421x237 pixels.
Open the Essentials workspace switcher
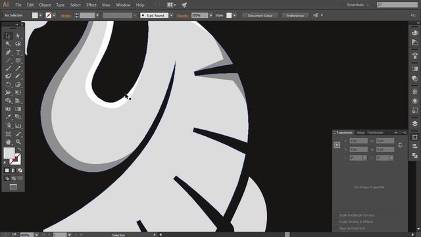358,5
